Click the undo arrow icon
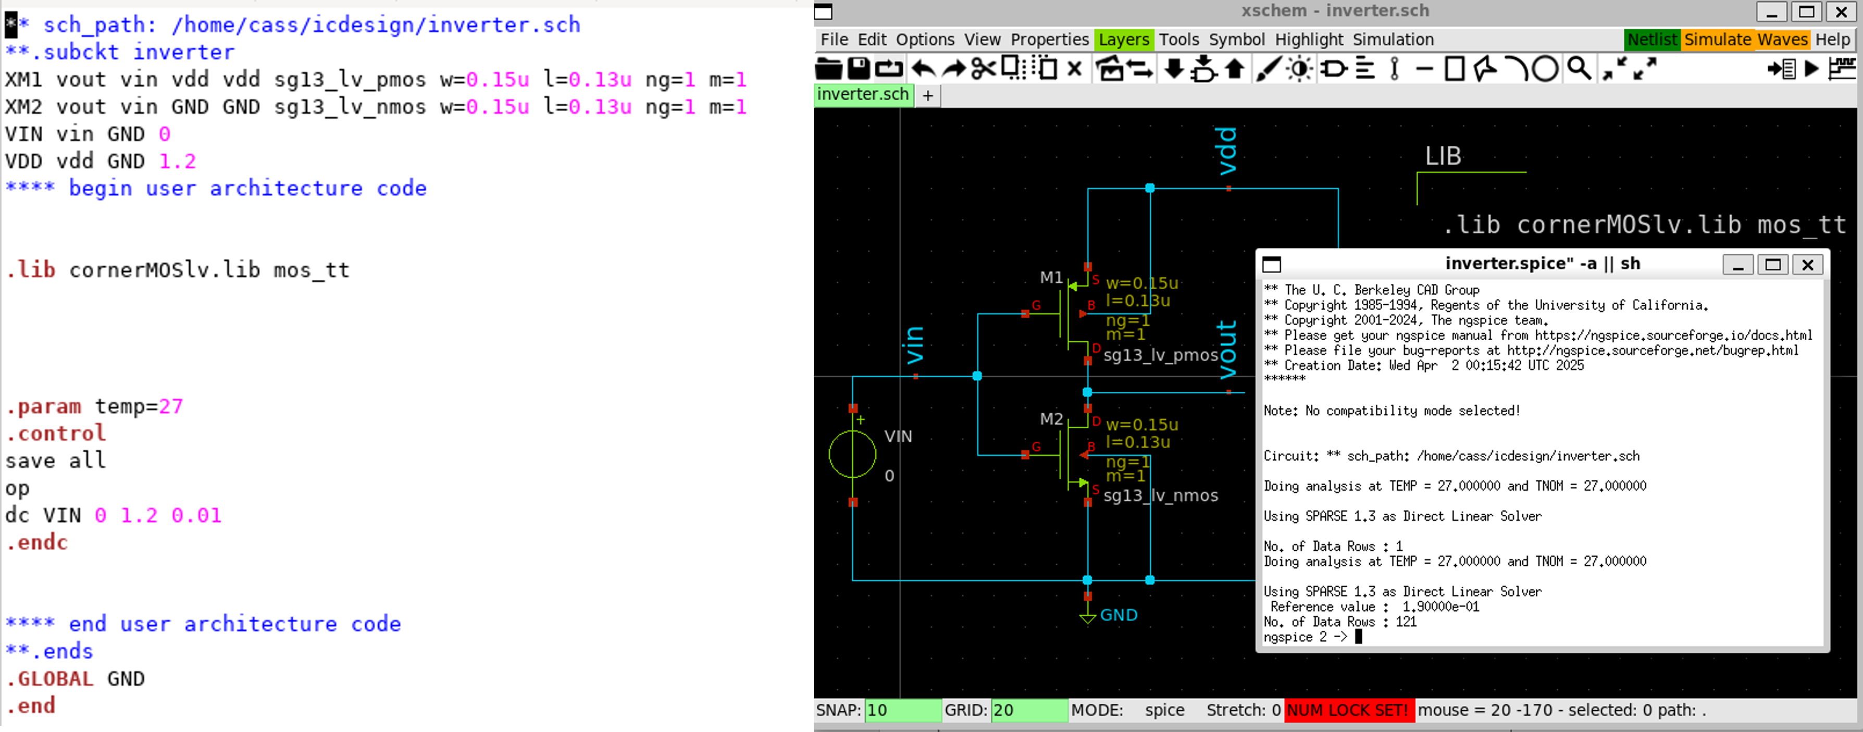Viewport: 1863px width, 732px height. tap(923, 69)
